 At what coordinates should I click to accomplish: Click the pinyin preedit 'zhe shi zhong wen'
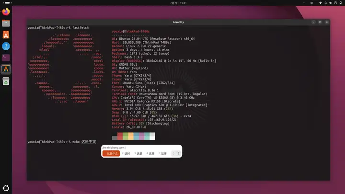click(x=113, y=148)
